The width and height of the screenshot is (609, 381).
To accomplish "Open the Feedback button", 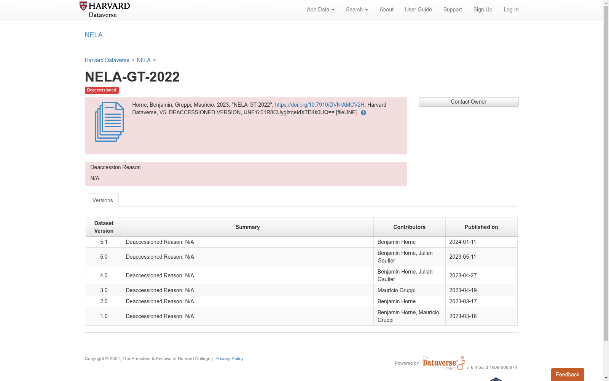I will (x=568, y=375).
